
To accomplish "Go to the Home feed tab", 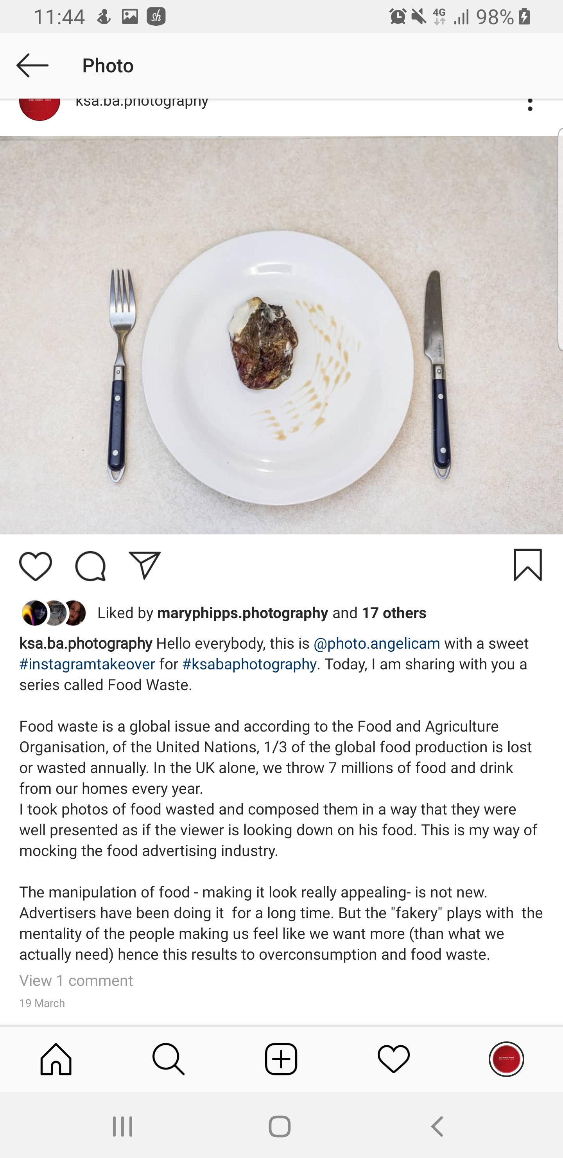I will [56, 1059].
